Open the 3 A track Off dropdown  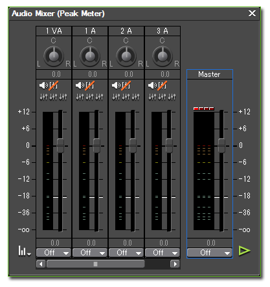click(x=163, y=253)
